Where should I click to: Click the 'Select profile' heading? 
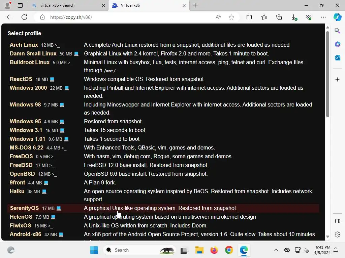click(x=24, y=33)
